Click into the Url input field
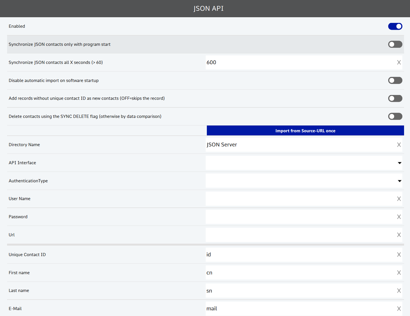The width and height of the screenshot is (410, 316). click(300, 235)
